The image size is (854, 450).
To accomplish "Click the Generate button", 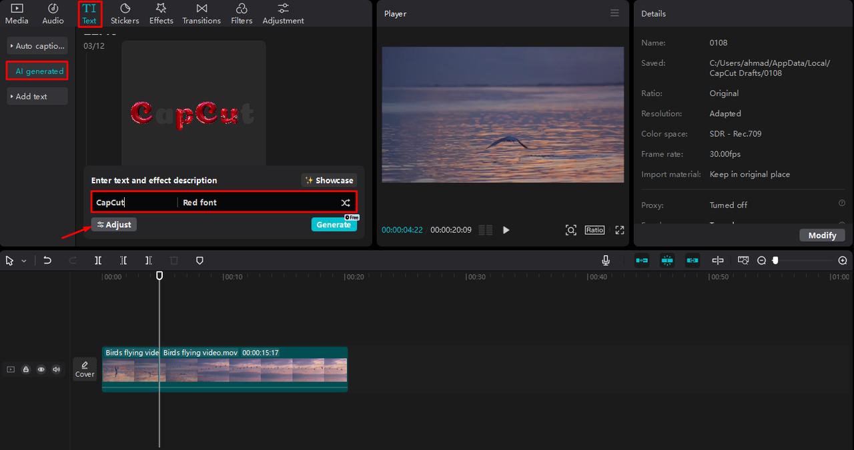I will [334, 225].
